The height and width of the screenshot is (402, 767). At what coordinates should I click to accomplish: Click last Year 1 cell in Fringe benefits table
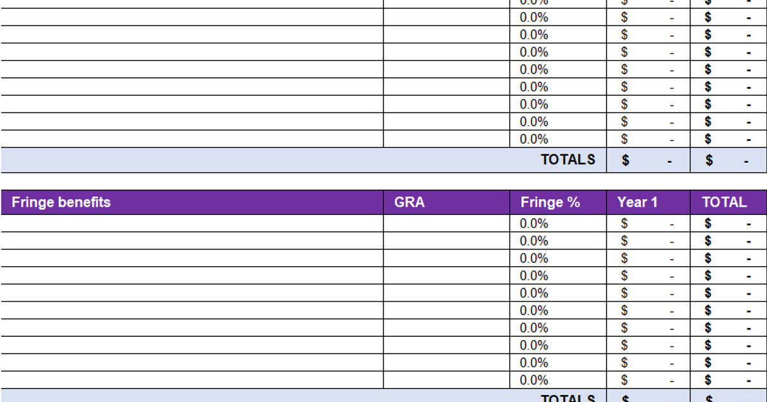648,380
